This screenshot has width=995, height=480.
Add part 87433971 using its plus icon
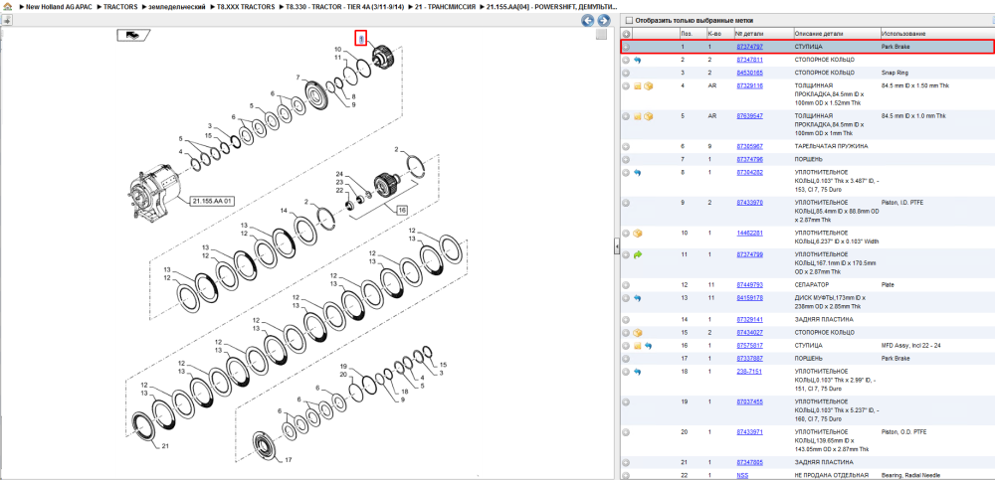(626, 432)
